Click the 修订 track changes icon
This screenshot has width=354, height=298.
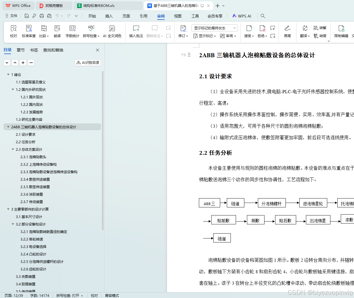[183, 28]
